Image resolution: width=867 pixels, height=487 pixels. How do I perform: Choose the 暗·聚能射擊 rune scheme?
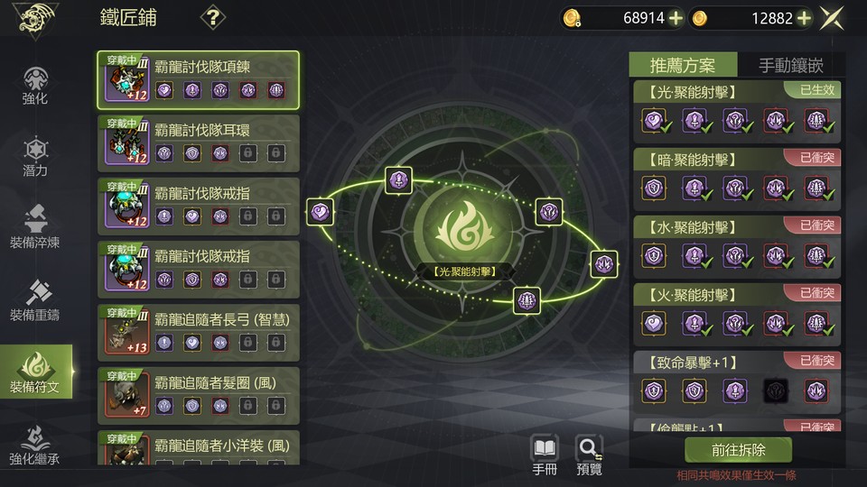(x=737, y=179)
